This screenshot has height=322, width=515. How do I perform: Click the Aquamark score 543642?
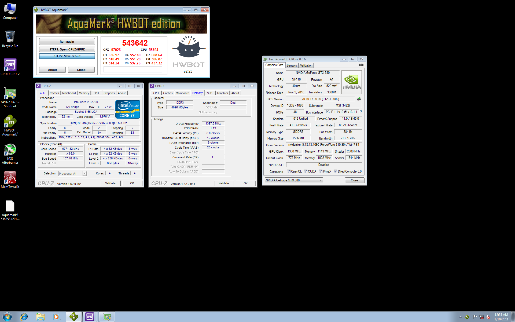[135, 43]
